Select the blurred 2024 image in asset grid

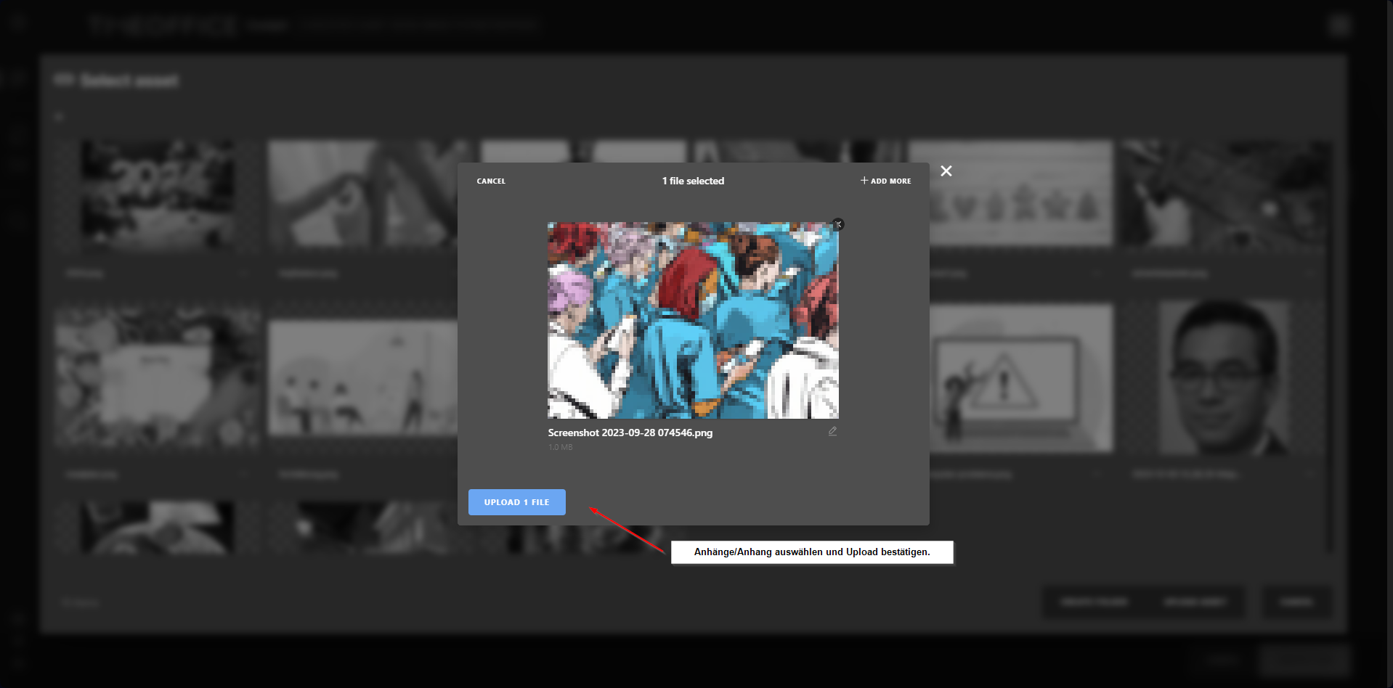158,194
